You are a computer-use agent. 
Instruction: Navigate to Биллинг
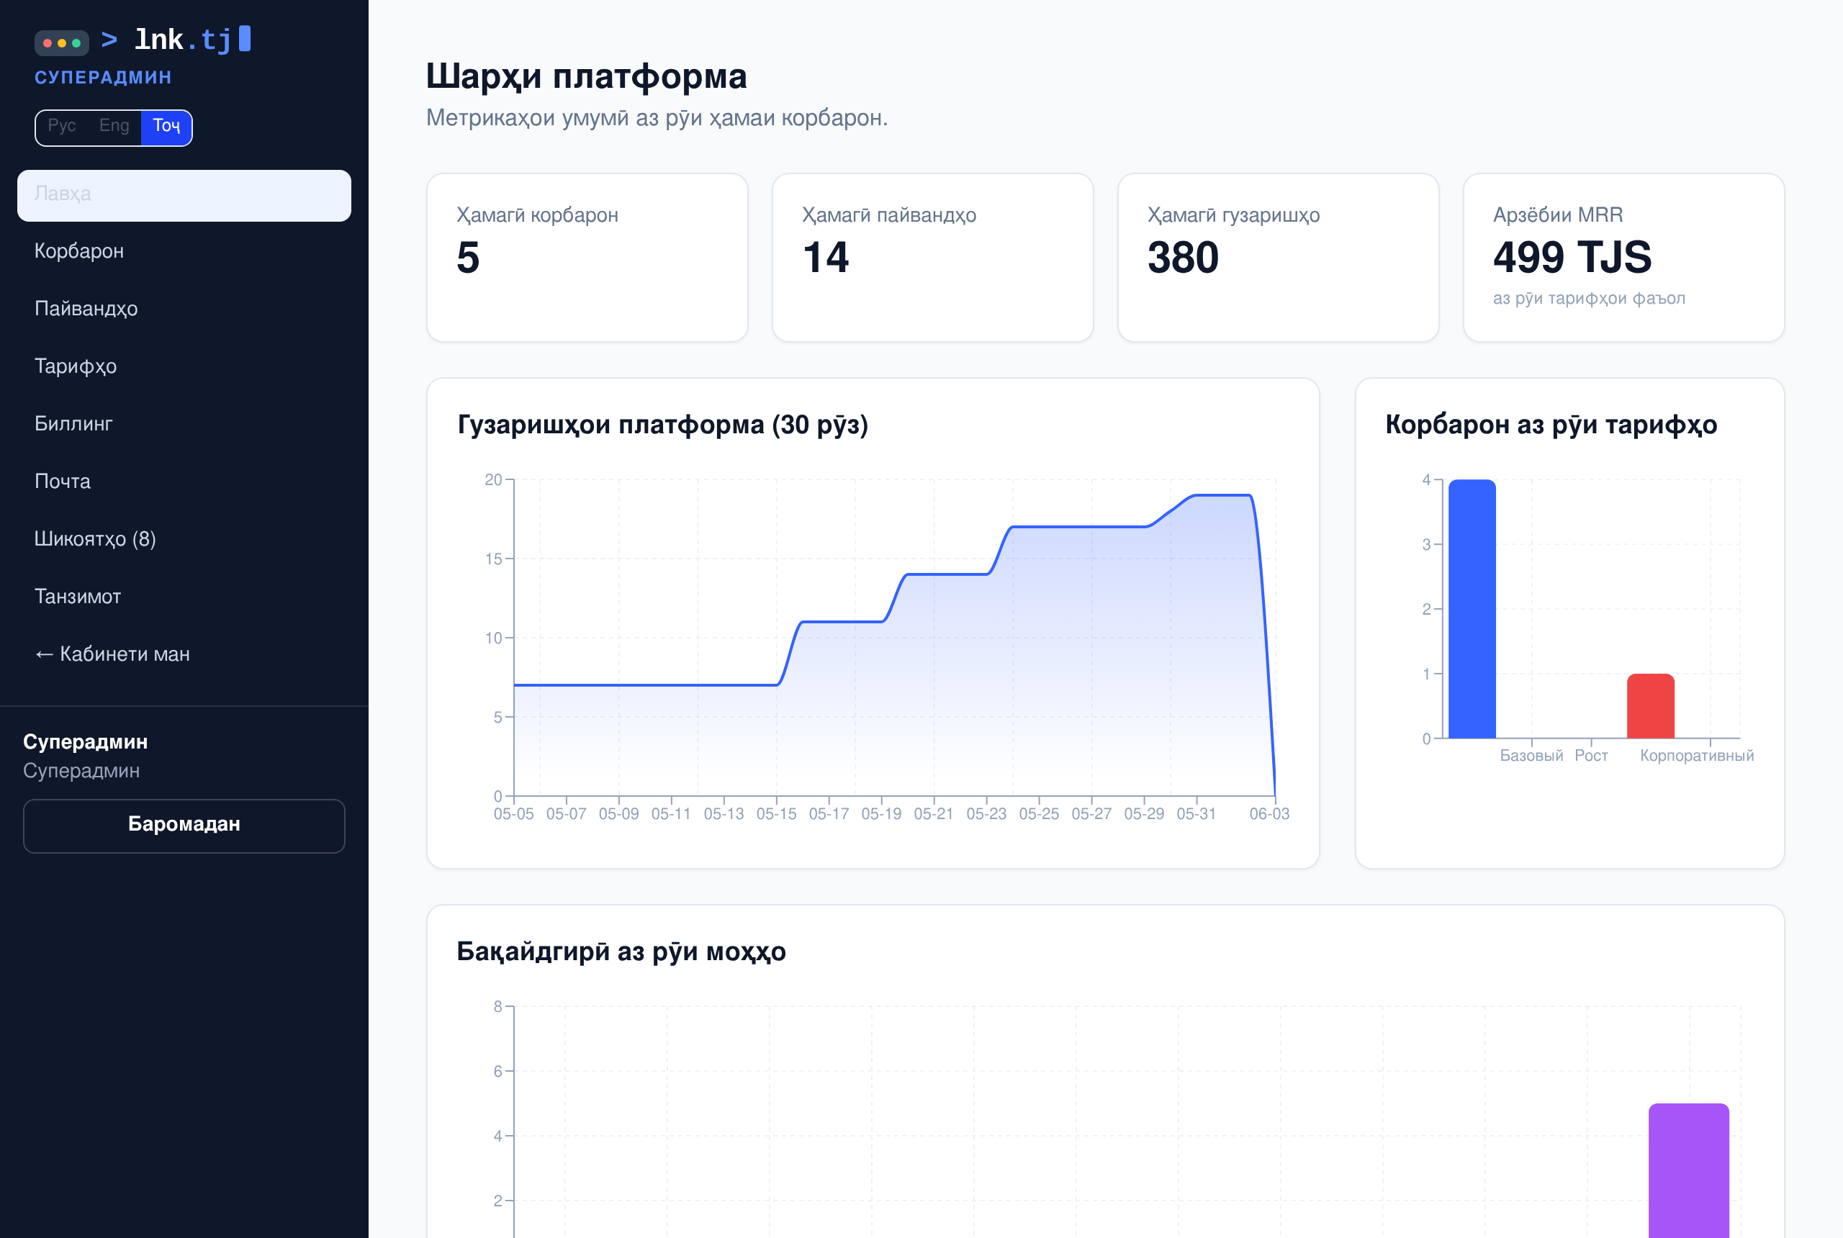[x=184, y=424]
